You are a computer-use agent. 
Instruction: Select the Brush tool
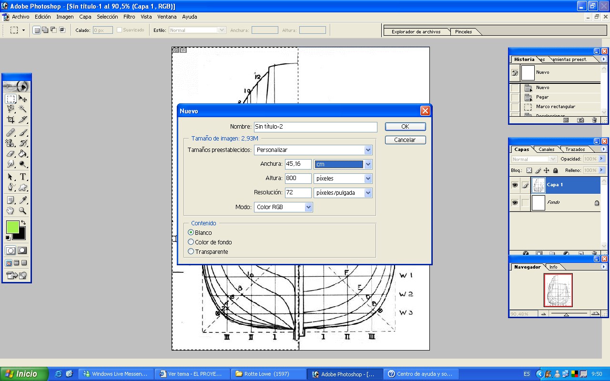tap(22, 132)
